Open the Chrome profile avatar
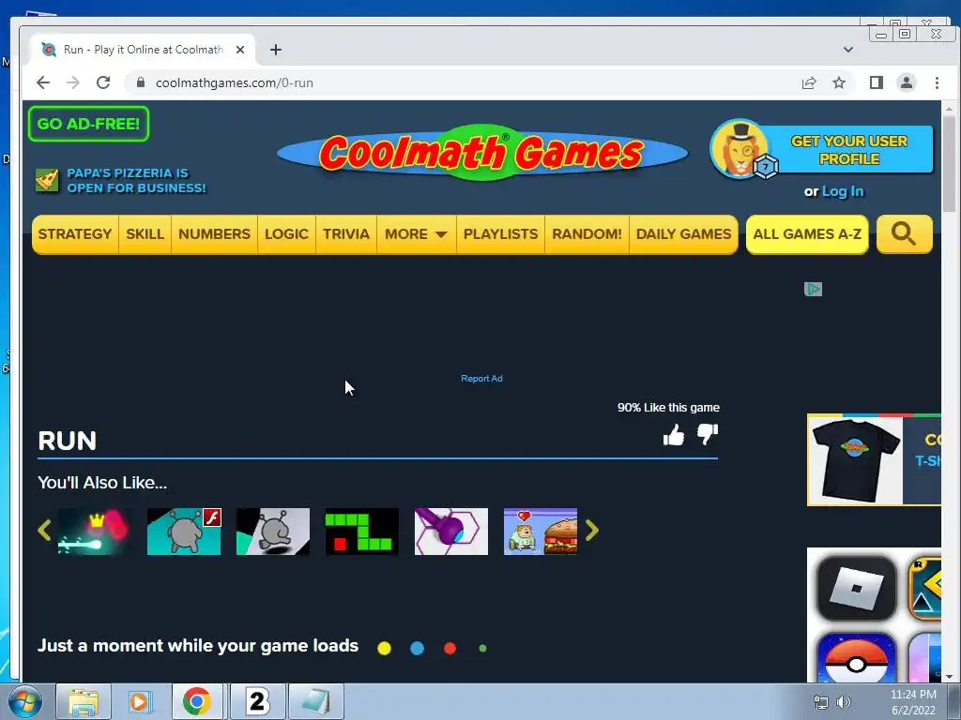This screenshot has height=720, width=961. pyautogui.click(x=907, y=82)
